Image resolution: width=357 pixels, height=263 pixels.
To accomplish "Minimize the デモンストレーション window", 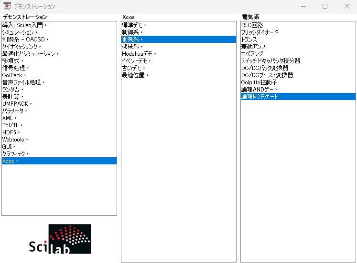I will tap(303, 6).
